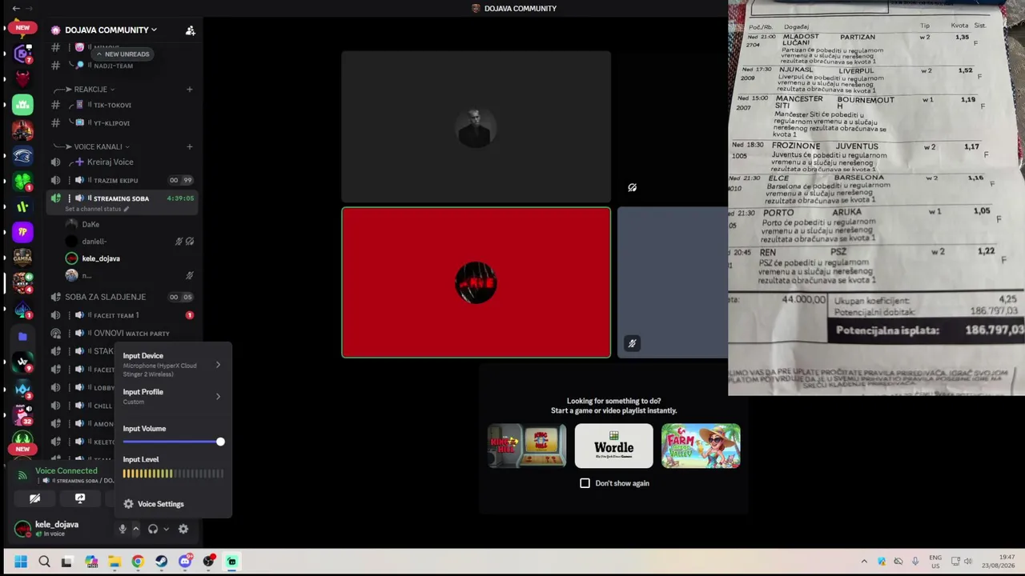
Task: Open the Input Device submenu
Action: [172, 365]
